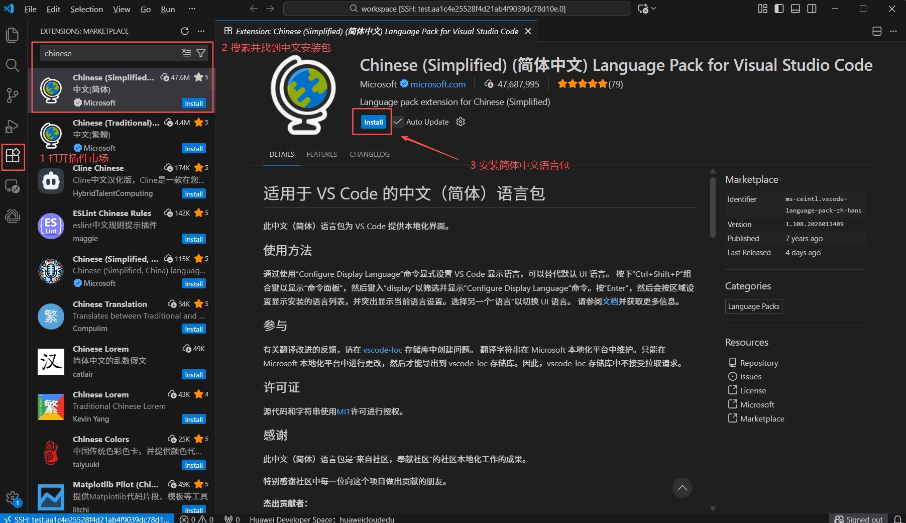The image size is (906, 523).
Task: Open the MIT license link
Action: click(344, 411)
